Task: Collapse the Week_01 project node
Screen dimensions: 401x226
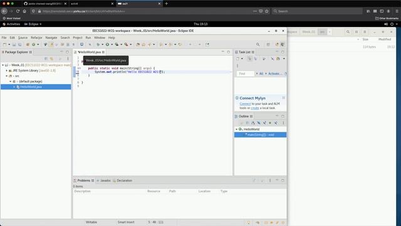Action: (3, 65)
